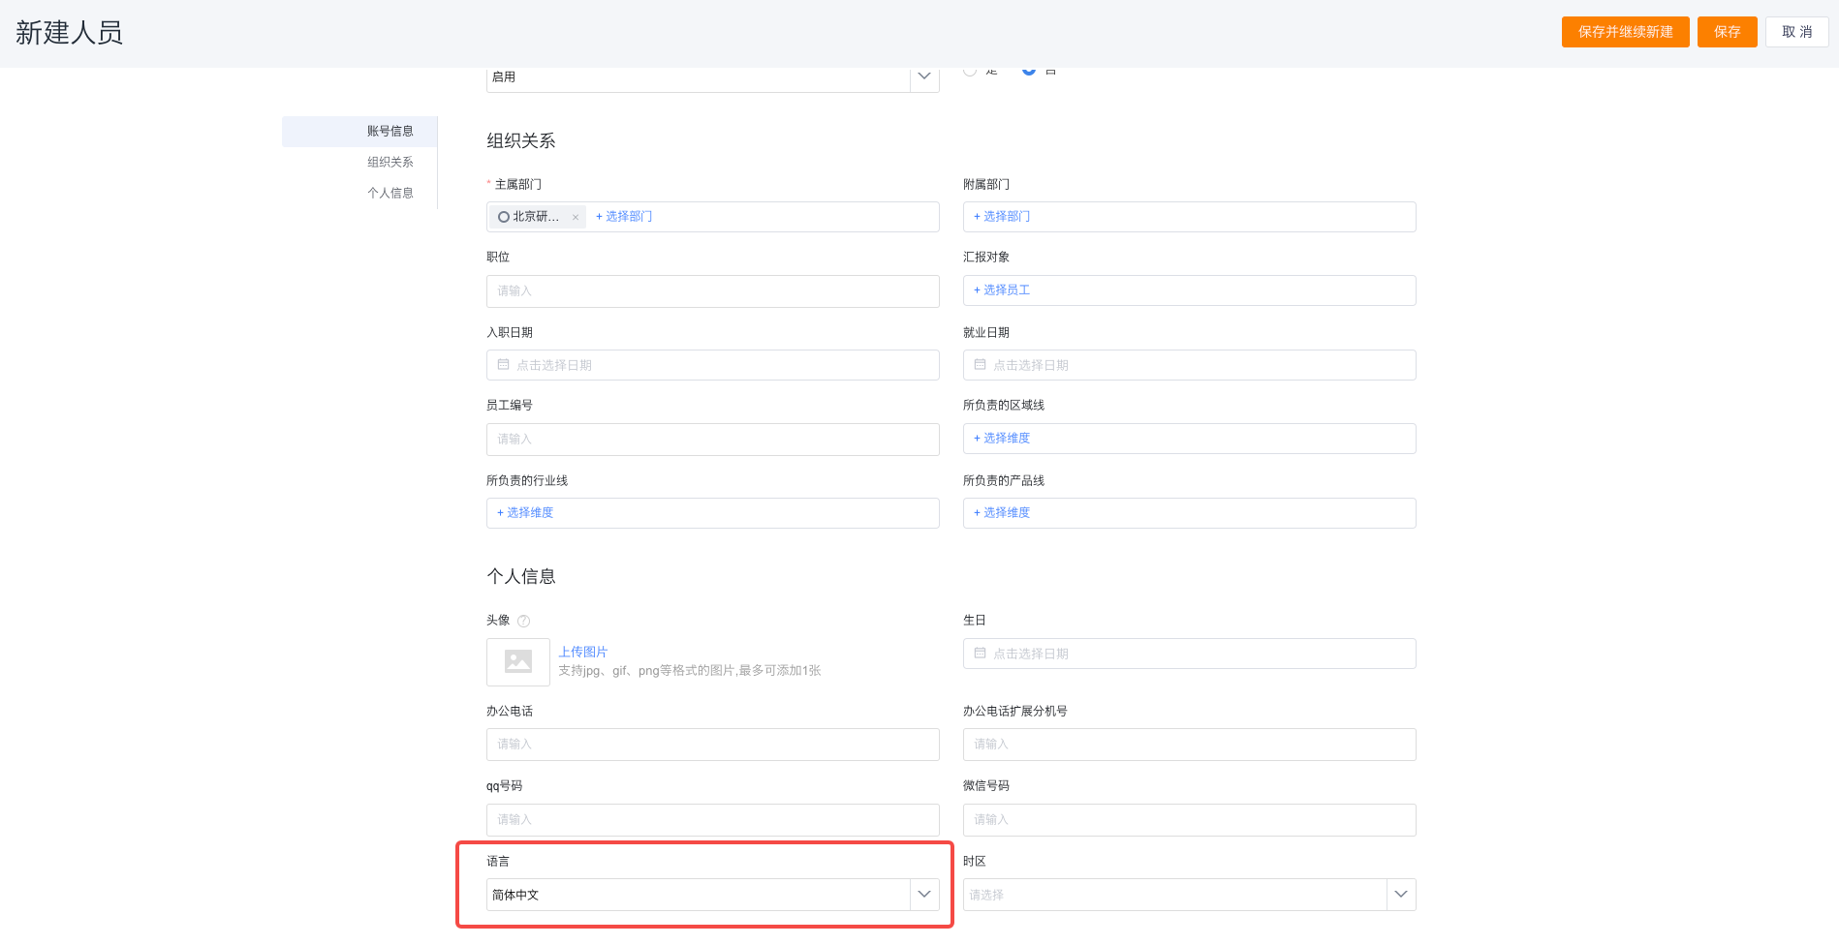This screenshot has width=1839, height=945.
Task: Click 选择部门 link under 附属部门
Action: pyautogui.click(x=1002, y=217)
